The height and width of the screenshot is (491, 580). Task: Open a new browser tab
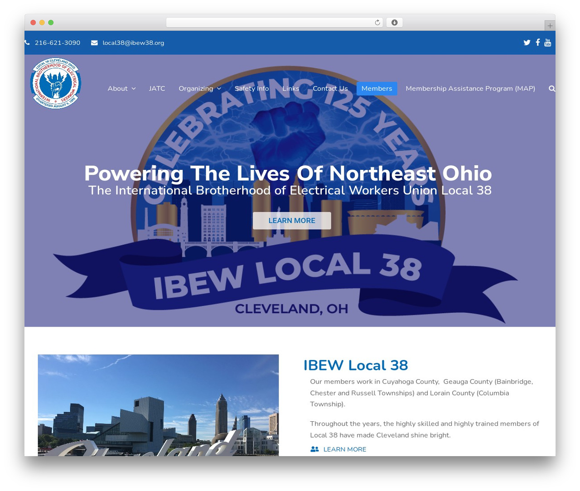click(x=550, y=26)
